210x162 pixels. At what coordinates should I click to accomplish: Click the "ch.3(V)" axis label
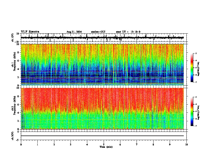[x=13, y=136]
